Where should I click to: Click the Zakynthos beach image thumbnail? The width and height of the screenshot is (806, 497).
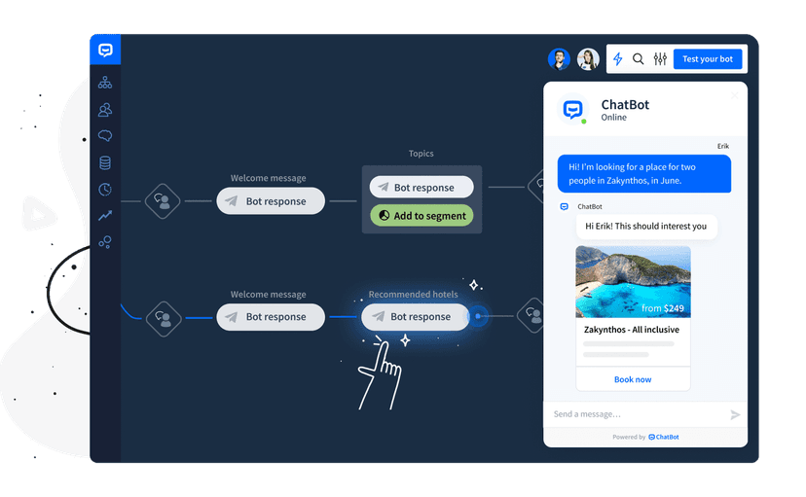pyautogui.click(x=633, y=281)
